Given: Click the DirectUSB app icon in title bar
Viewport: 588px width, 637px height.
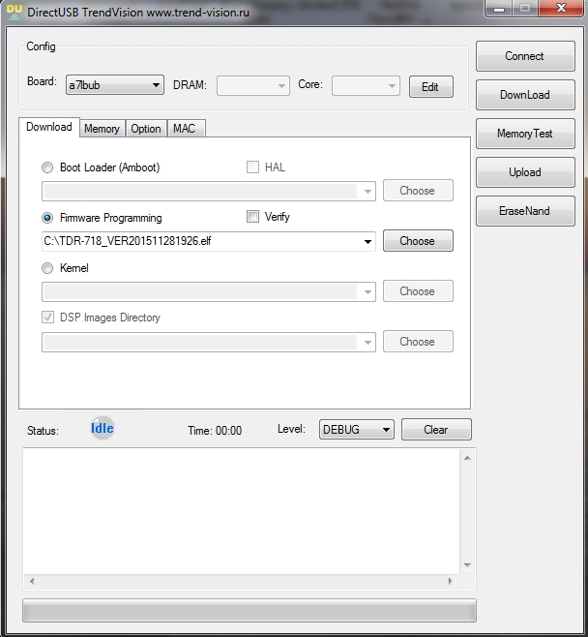Looking at the screenshot, I should click(14, 9).
